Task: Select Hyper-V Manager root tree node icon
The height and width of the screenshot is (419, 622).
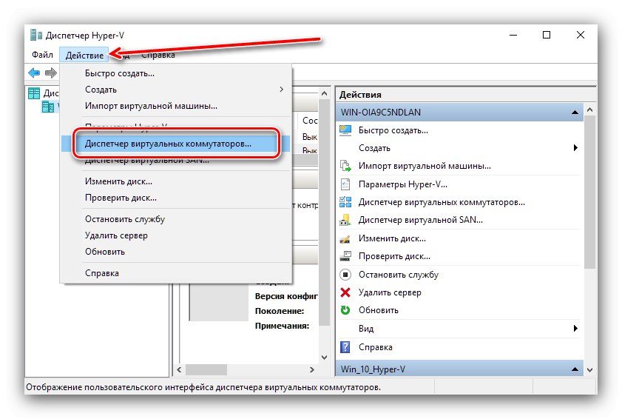Action: (34, 93)
